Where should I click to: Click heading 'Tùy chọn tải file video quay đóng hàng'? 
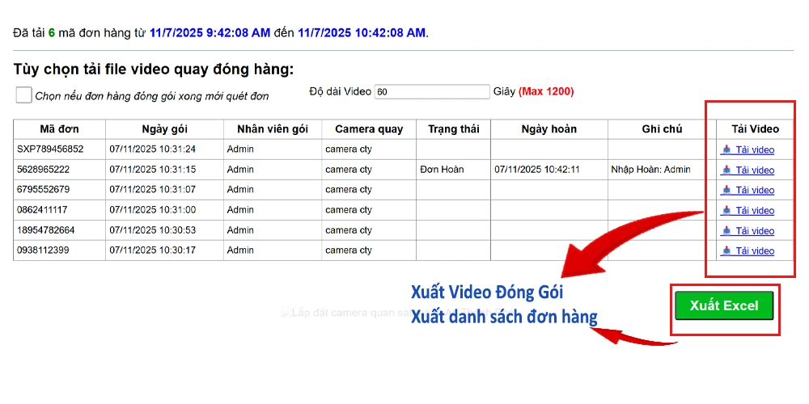[x=153, y=69]
